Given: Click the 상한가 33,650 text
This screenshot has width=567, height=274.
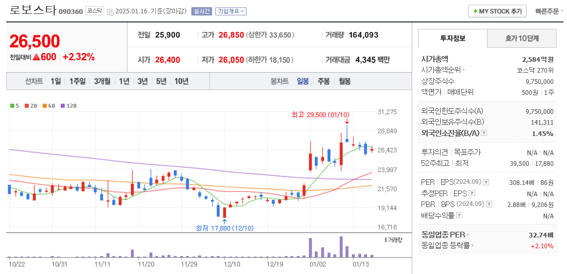Looking at the screenshot, I should pyautogui.click(x=270, y=35).
